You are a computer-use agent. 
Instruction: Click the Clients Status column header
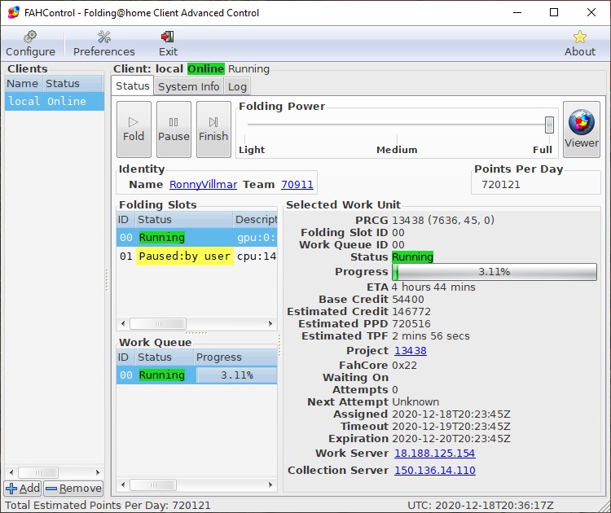point(73,83)
